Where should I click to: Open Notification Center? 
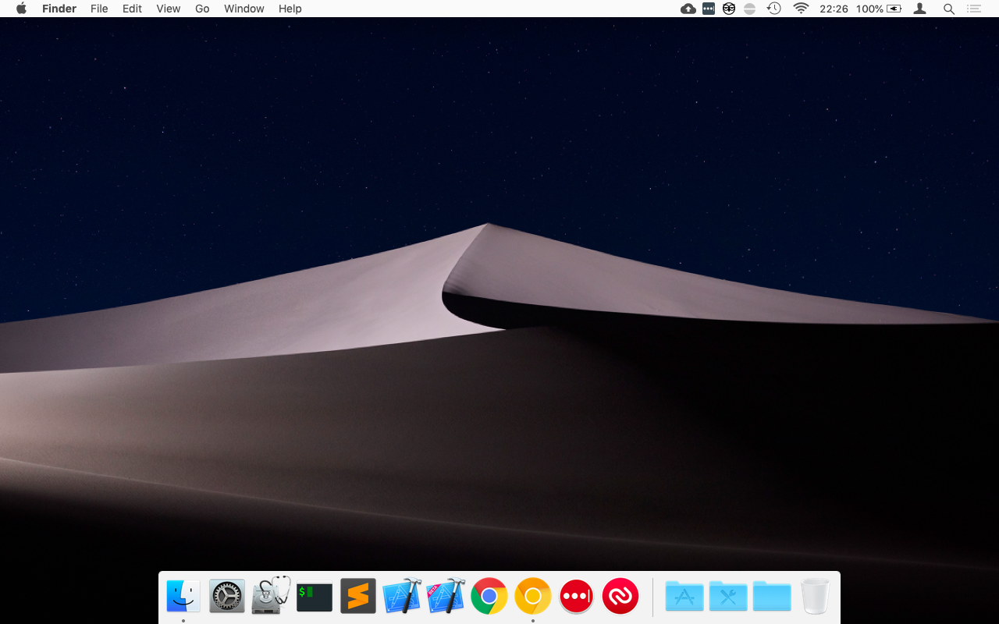pyautogui.click(x=974, y=9)
